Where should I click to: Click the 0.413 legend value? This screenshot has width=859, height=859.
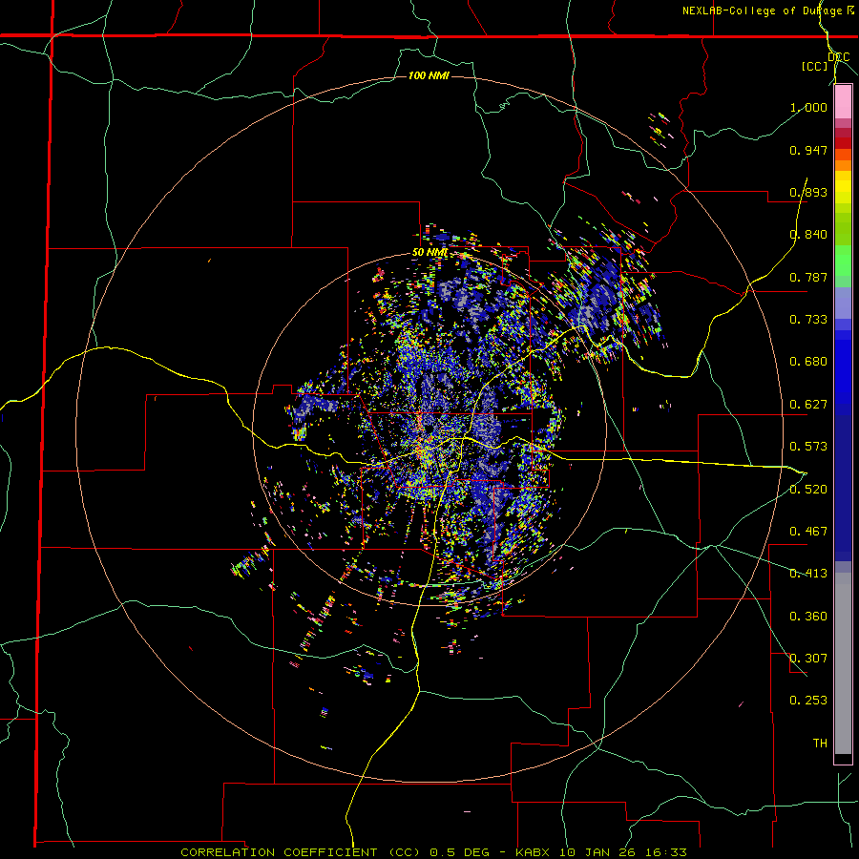tap(808, 574)
